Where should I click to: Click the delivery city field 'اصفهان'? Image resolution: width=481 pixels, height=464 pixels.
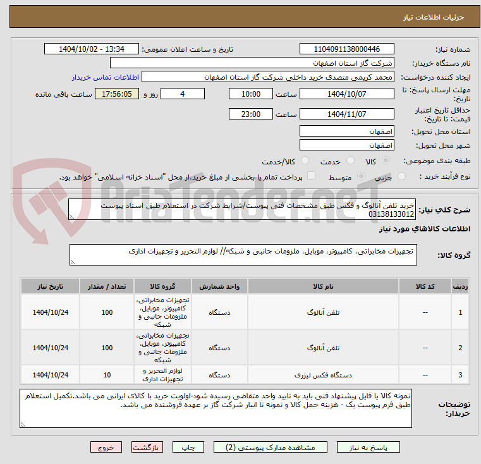pos(346,145)
